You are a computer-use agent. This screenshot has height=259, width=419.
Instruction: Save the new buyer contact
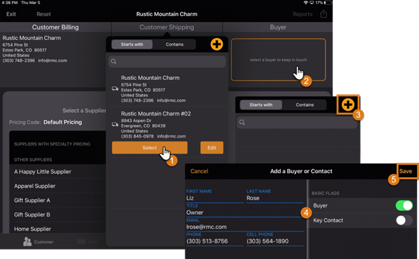406,171
